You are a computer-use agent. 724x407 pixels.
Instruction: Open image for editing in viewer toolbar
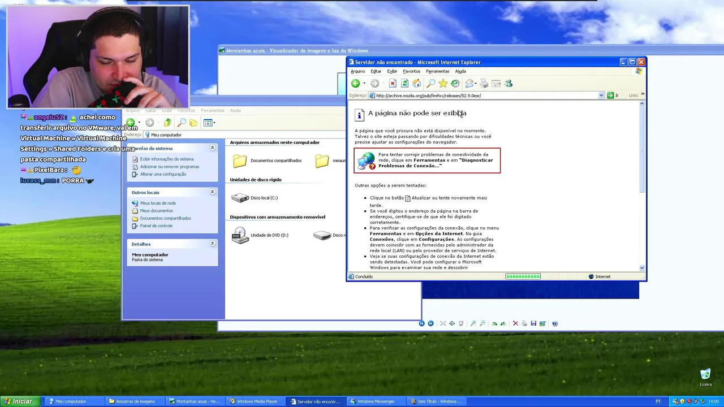click(542, 323)
